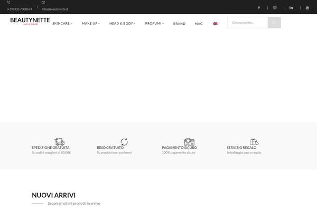
Task: Select the SERVIZIO REGALO heading
Action: pyautogui.click(x=241, y=148)
